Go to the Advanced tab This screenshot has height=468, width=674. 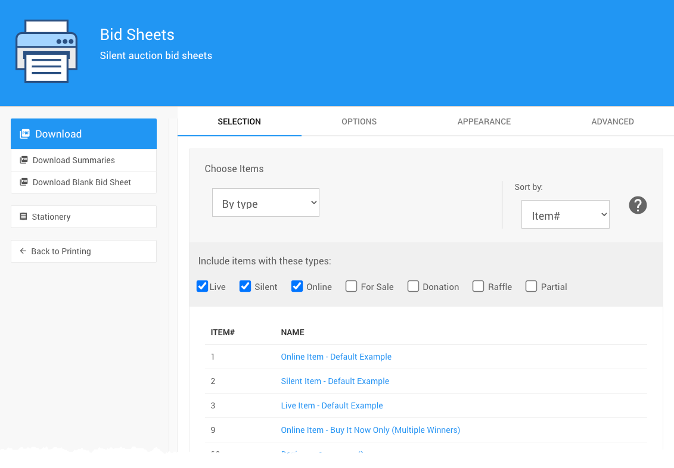pos(612,121)
